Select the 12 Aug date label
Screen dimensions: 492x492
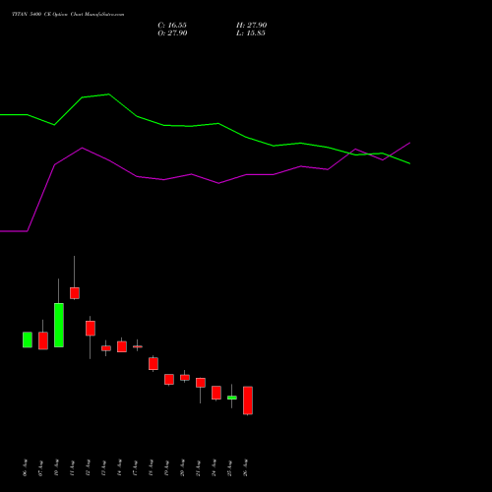[88, 467]
